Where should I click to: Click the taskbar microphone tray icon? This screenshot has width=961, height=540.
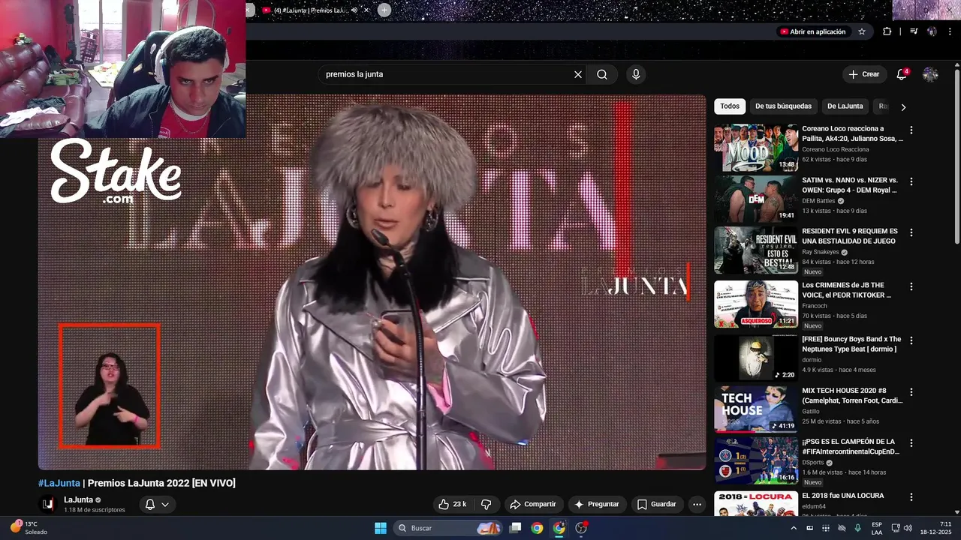tap(858, 528)
